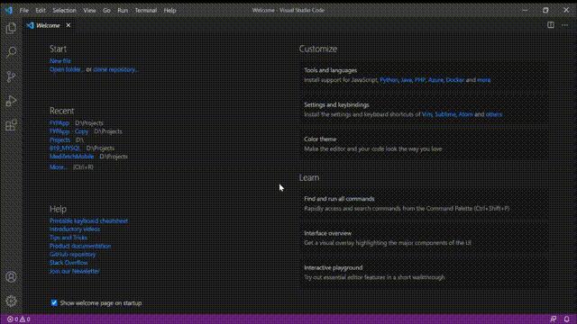
Task: Click Join our Newsletter link
Action: tap(75, 271)
